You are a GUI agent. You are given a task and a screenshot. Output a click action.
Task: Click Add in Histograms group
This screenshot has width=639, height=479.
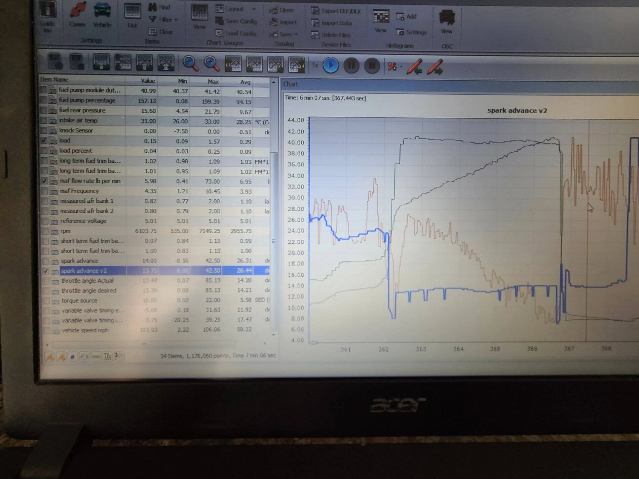pyautogui.click(x=406, y=16)
